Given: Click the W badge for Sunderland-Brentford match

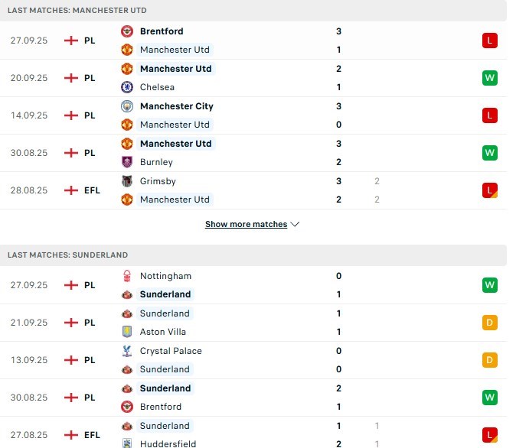Looking at the screenshot, I should [490, 398].
